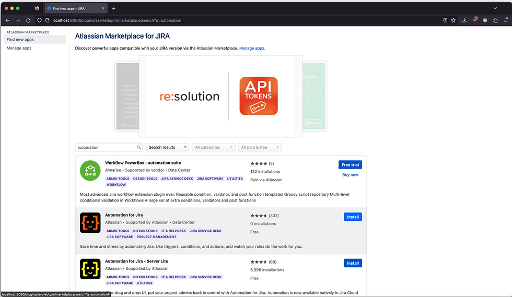Click the star rating (5) of Workflow PowerBox
Viewport: 512px width, 297px height.
[x=262, y=163]
